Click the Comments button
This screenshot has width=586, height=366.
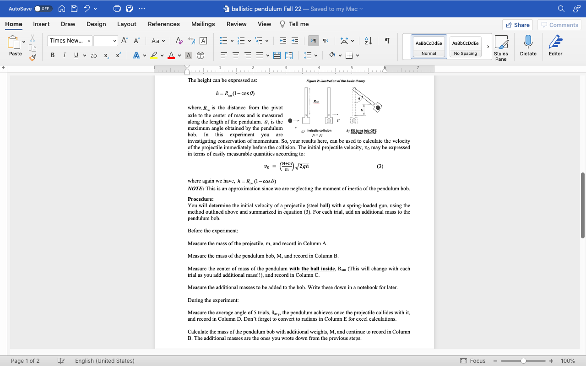click(559, 25)
